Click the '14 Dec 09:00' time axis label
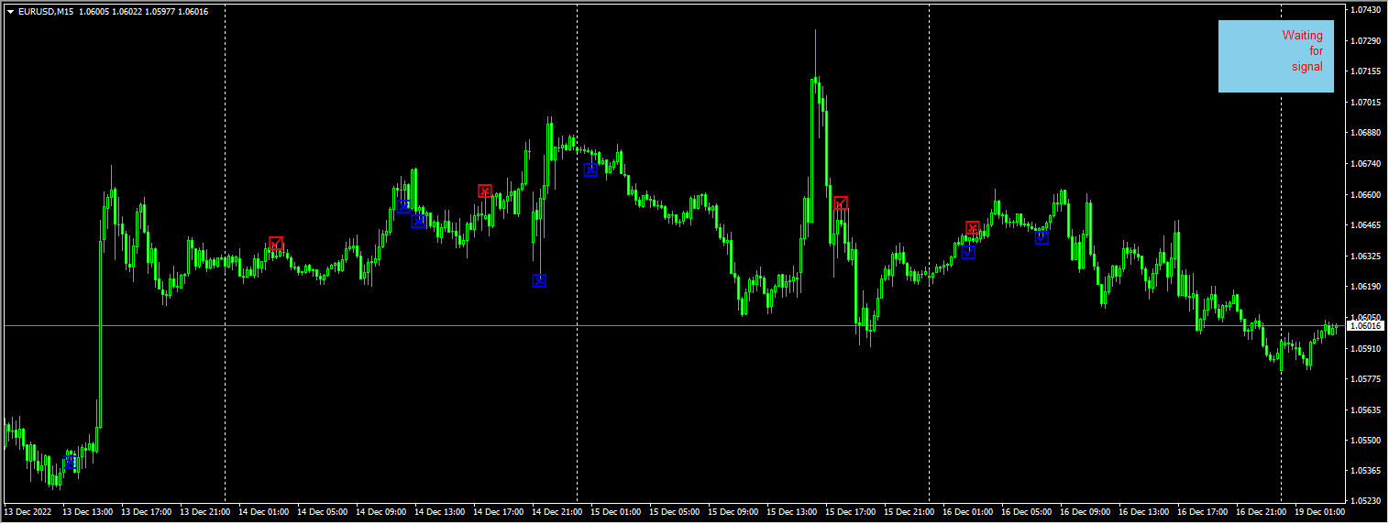The height and width of the screenshot is (524, 1389). coord(380,512)
